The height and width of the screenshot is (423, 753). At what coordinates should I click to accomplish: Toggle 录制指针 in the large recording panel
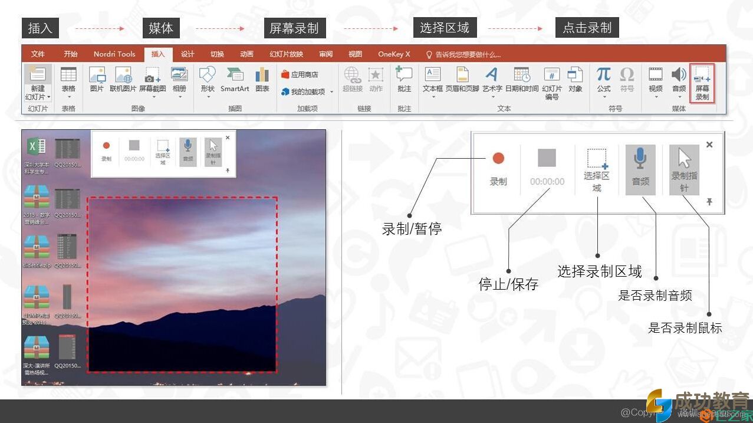point(684,169)
